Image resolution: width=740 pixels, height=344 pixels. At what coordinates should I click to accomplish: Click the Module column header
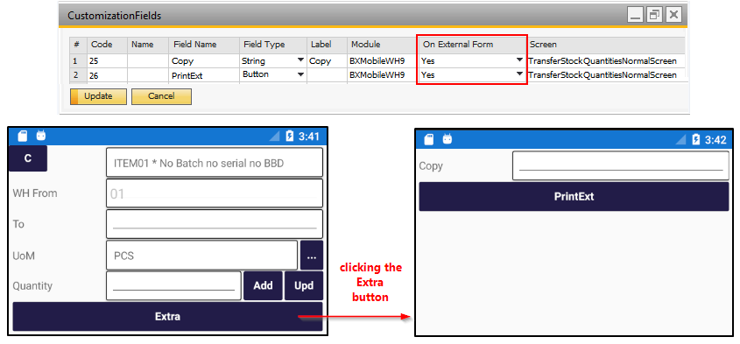384,45
